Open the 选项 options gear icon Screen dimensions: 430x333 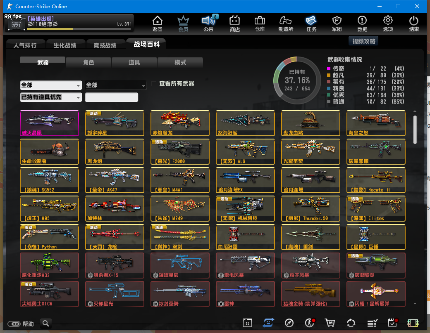[x=388, y=24]
